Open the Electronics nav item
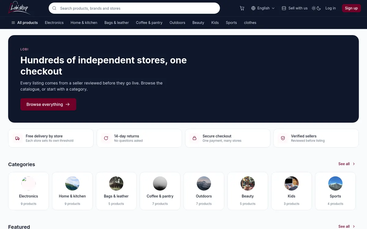367x229 pixels. coord(54,23)
